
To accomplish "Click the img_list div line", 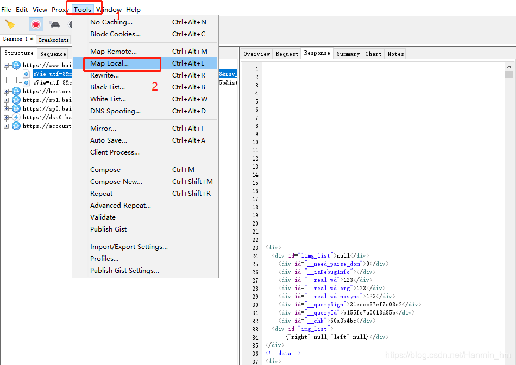I will [x=303, y=329].
